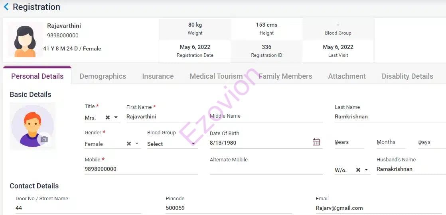Viewport: 446px width, 215px height.
Task: Click the camera icon on profile photo
Action: click(x=44, y=139)
